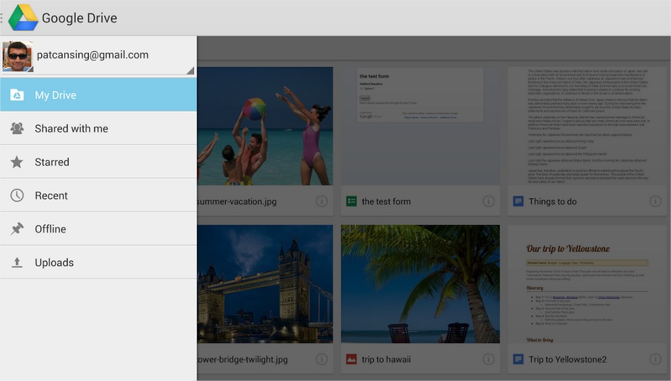Open the Tower Bridge twilight photo thumbnail
Viewport: 671px width, 381px height.
265,283
